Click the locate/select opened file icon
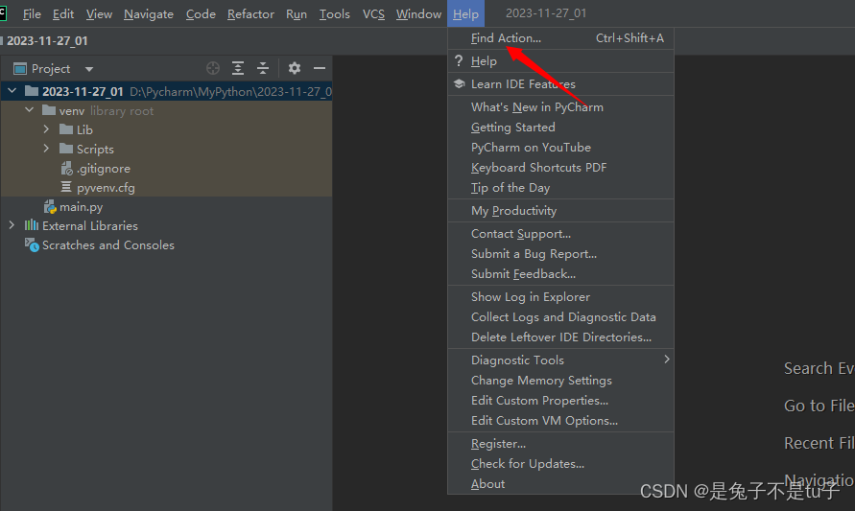This screenshot has width=855, height=511. click(213, 68)
